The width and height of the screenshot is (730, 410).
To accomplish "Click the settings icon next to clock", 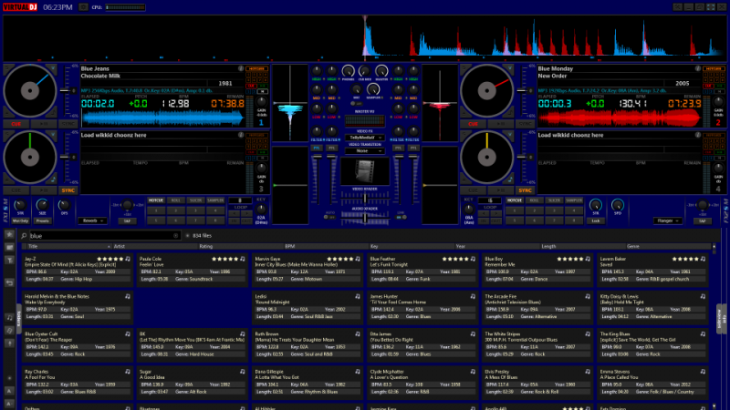I will [x=83, y=7].
